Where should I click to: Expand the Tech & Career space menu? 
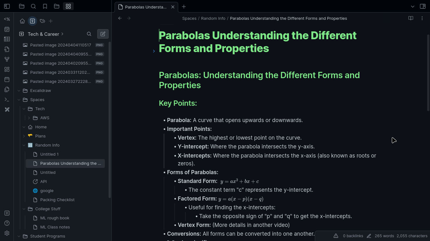click(x=62, y=34)
